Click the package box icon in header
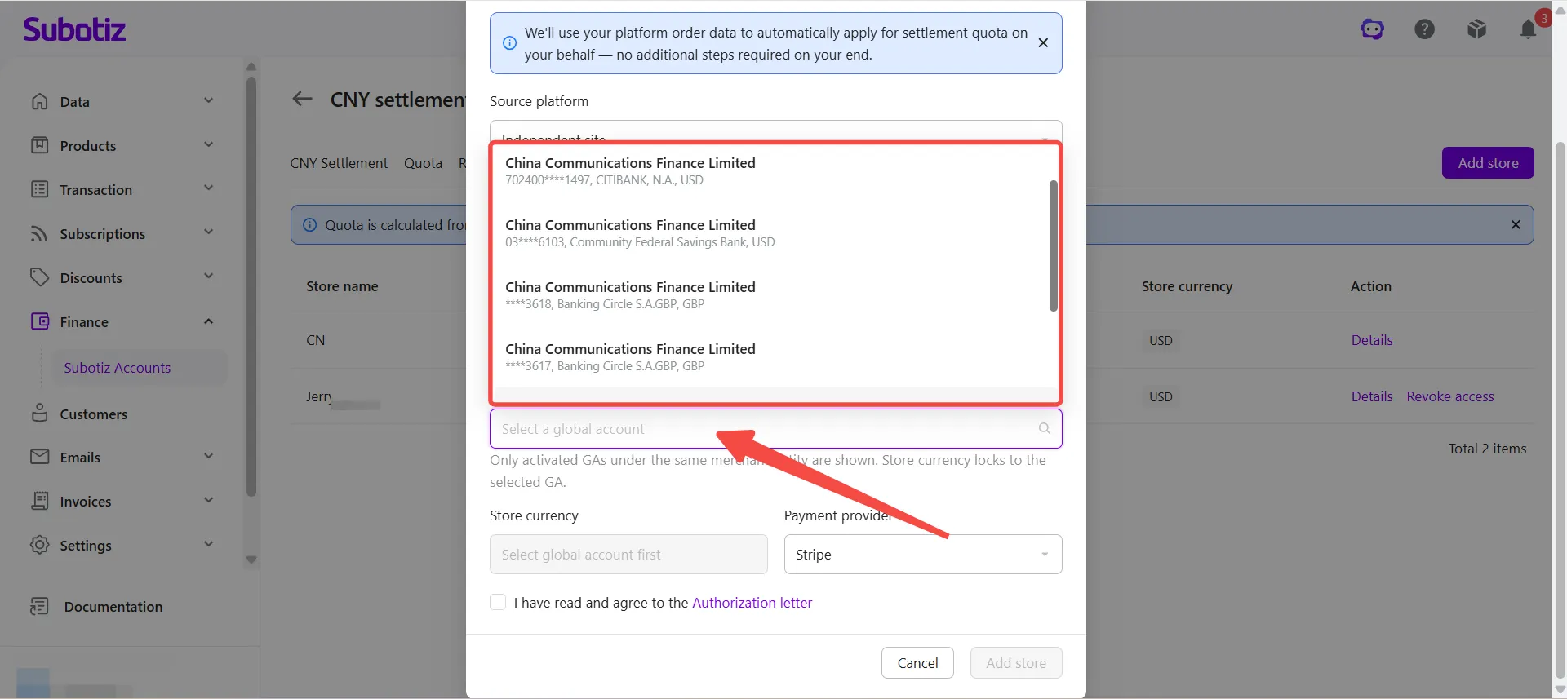Image resolution: width=1567 pixels, height=699 pixels. pyautogui.click(x=1476, y=29)
